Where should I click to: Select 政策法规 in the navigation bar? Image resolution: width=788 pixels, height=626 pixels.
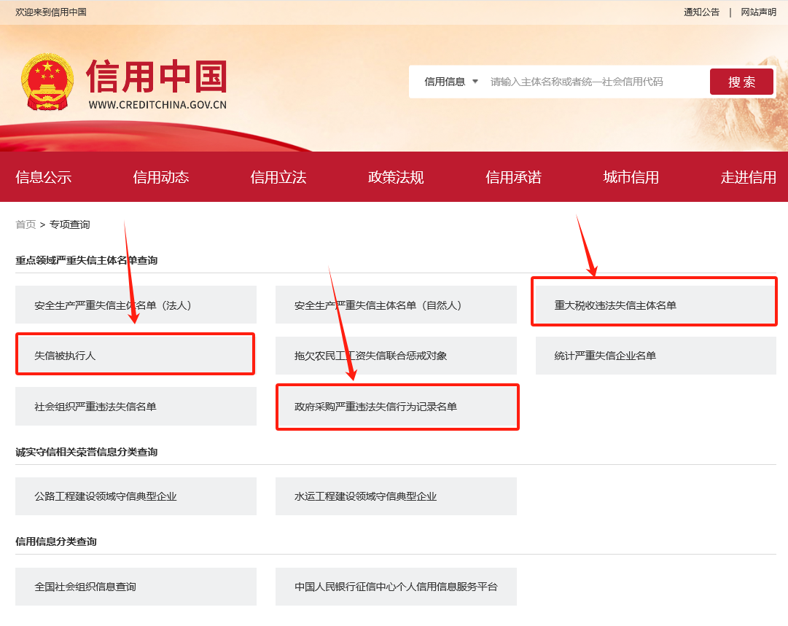[396, 177]
